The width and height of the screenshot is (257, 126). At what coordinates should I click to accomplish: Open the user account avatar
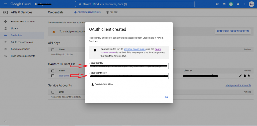coord(251,4)
